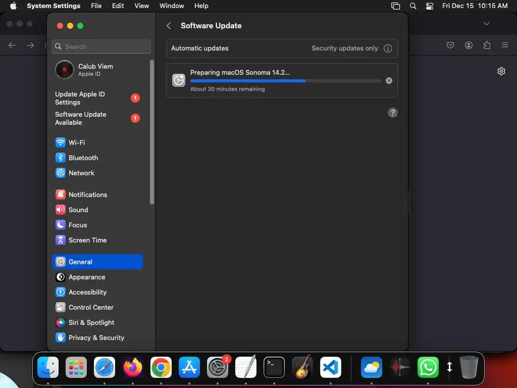Viewport: 517px width, 388px height.
Task: Select Network in the sidebar
Action: 97,173
